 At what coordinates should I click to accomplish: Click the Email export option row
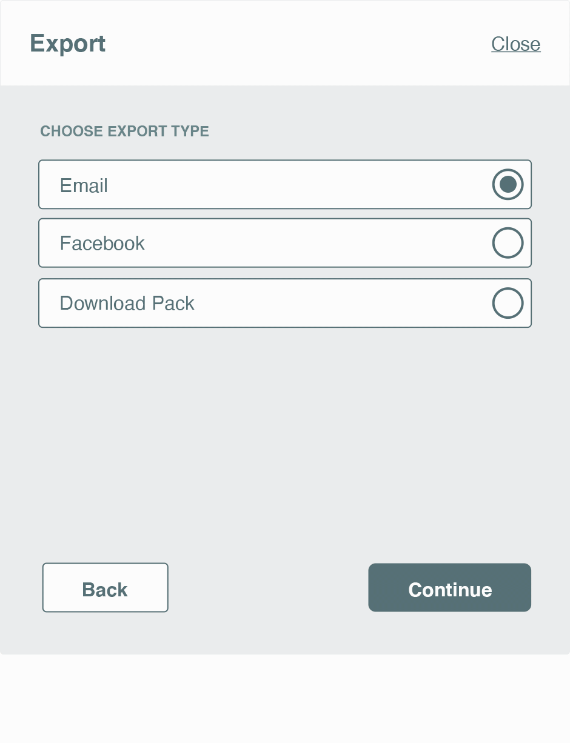click(285, 184)
